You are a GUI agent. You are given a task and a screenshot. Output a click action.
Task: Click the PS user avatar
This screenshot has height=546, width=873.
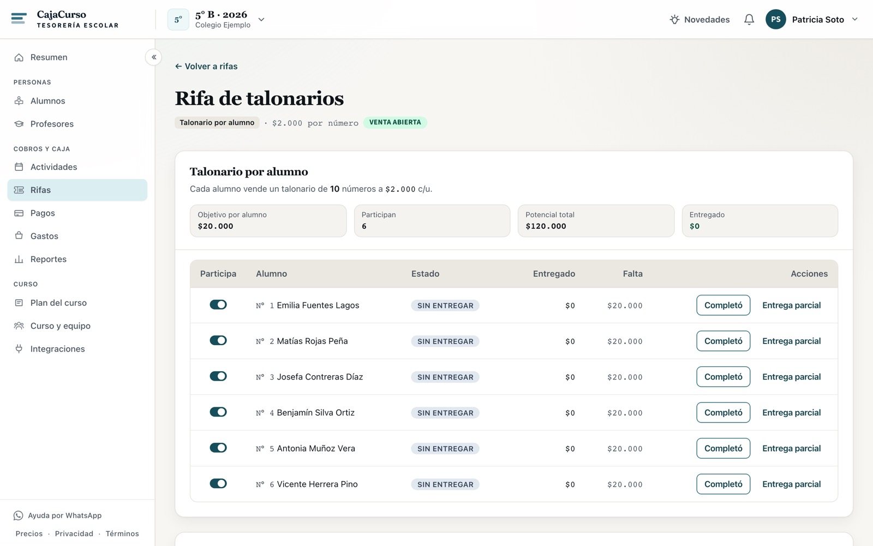[x=775, y=19]
